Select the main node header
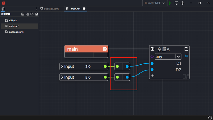213x120 pixels. pyautogui.click(x=86, y=49)
